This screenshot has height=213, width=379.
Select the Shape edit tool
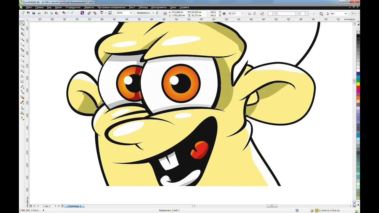point(22,29)
